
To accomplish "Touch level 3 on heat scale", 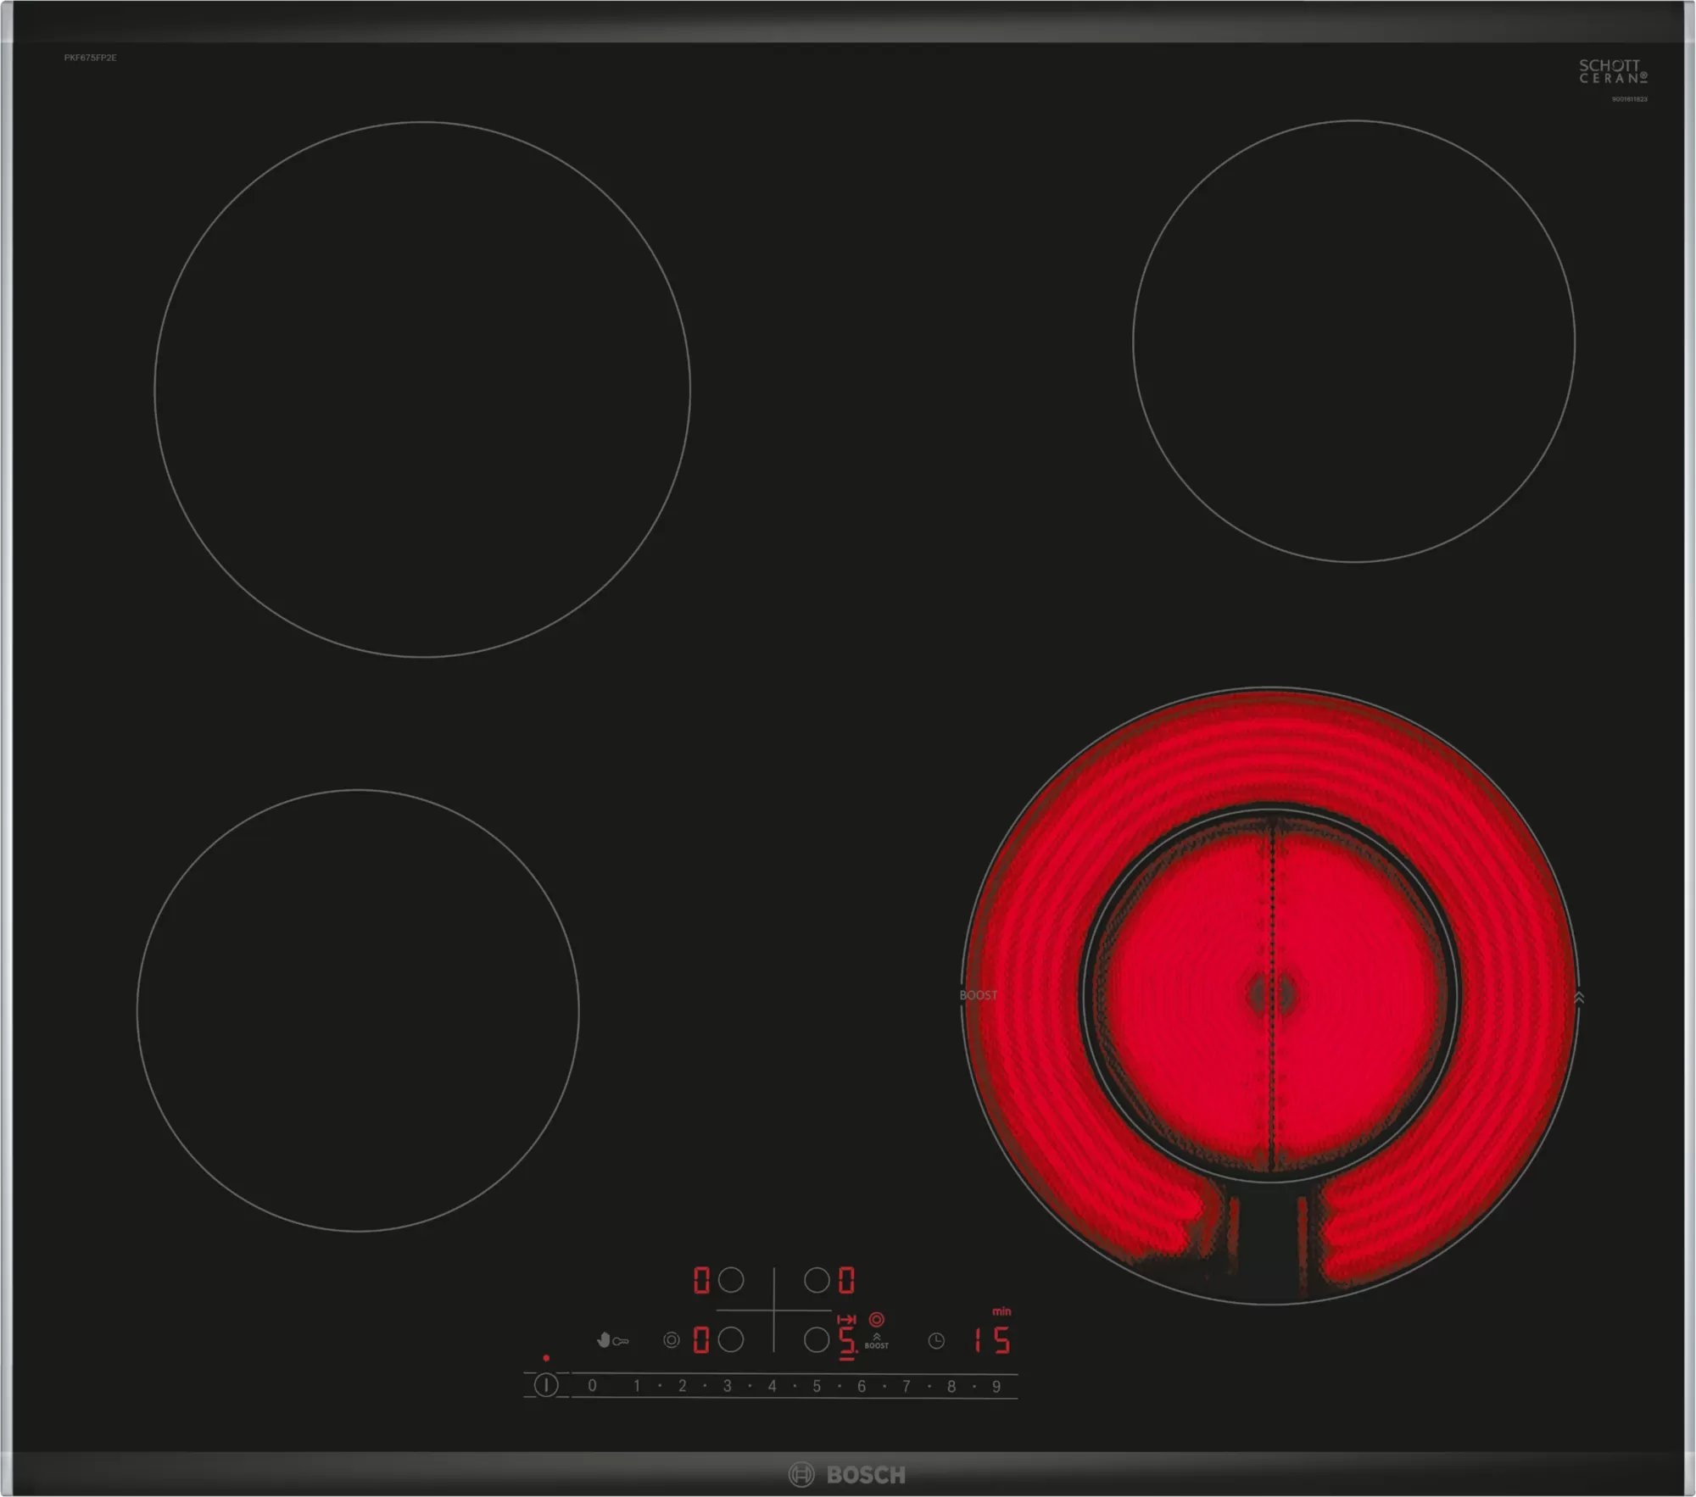I will click(x=727, y=1386).
